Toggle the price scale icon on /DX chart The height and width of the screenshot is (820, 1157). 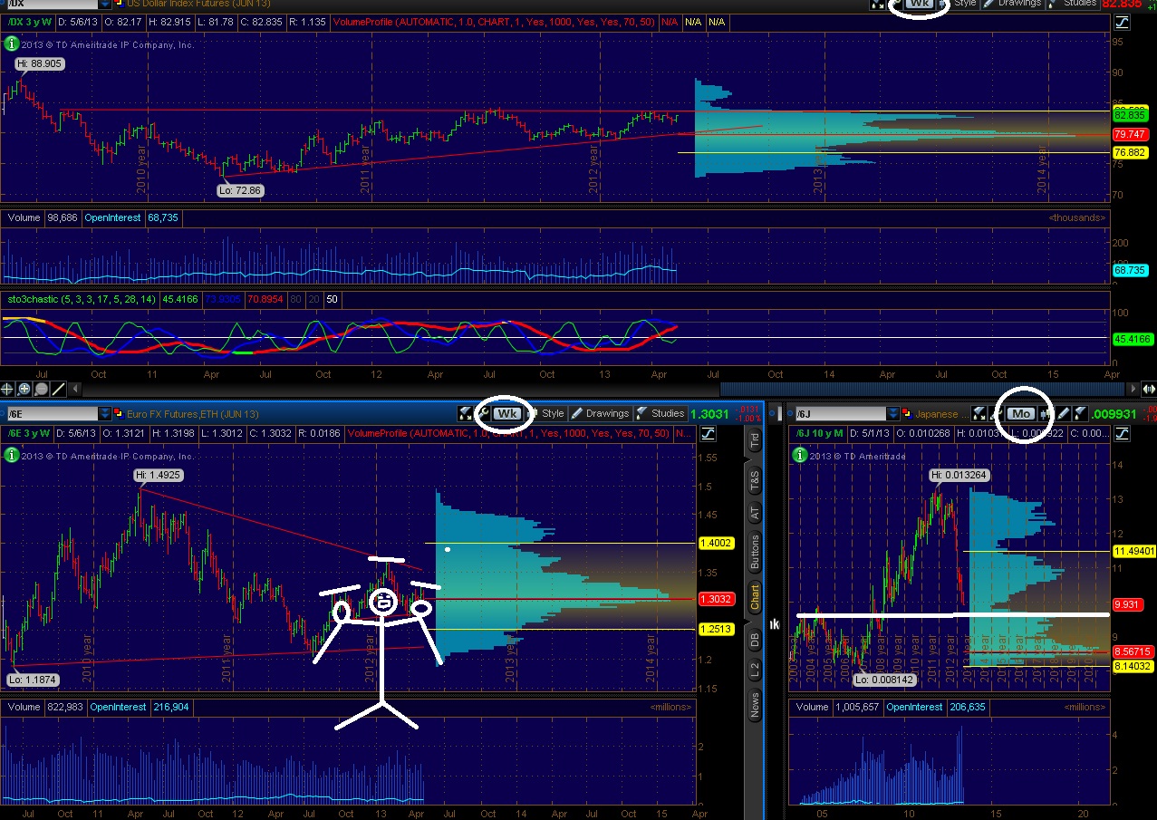click(x=1122, y=23)
